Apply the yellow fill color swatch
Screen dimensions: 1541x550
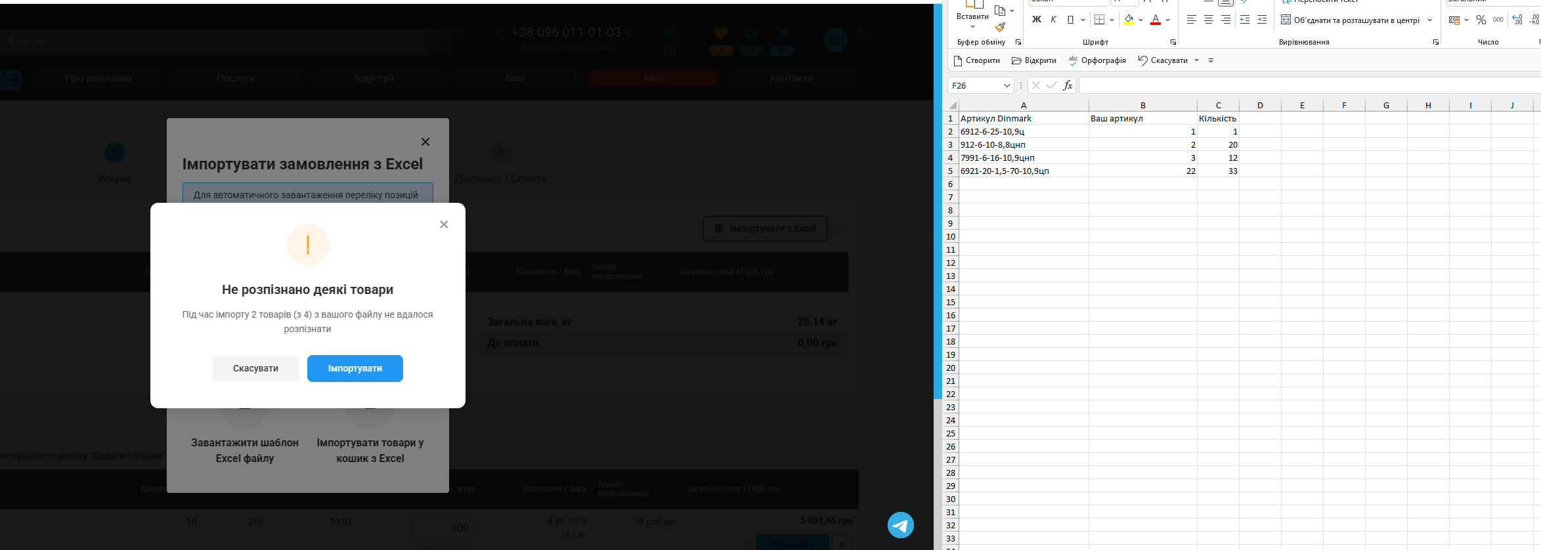1129,20
